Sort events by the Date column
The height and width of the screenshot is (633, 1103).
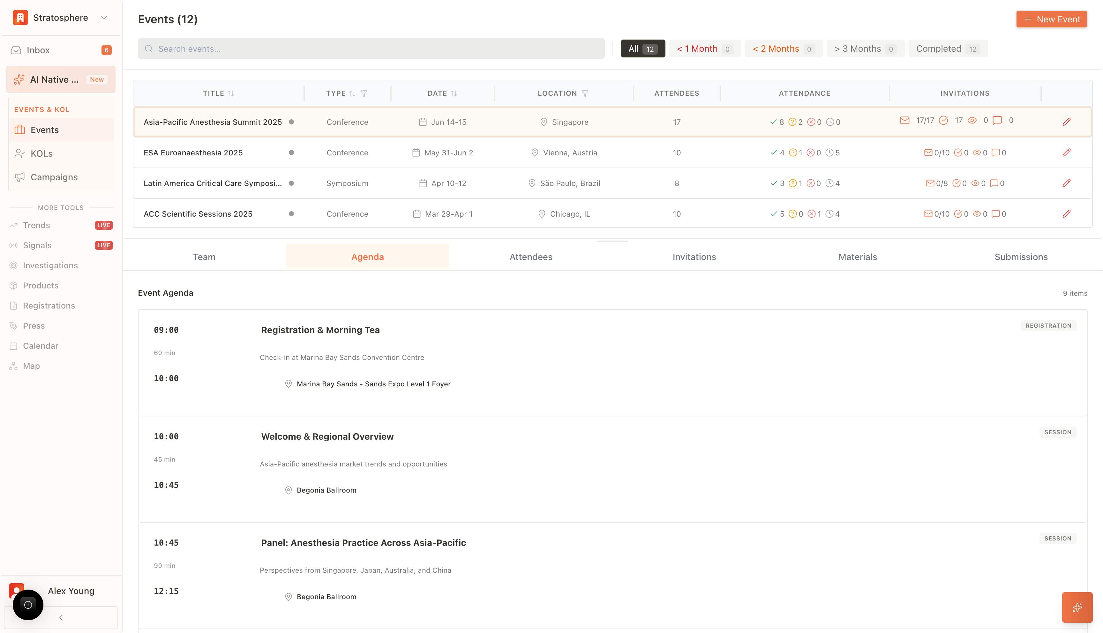point(454,93)
